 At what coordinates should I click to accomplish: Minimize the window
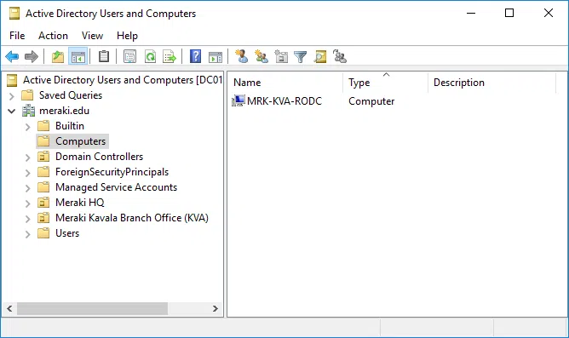coord(471,13)
